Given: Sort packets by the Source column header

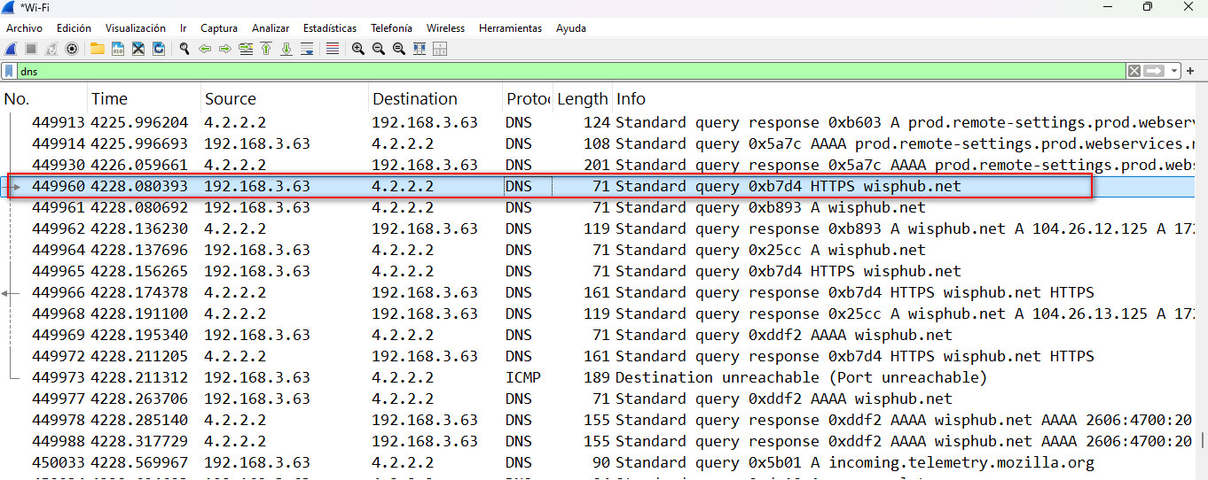Looking at the screenshot, I should 231,99.
